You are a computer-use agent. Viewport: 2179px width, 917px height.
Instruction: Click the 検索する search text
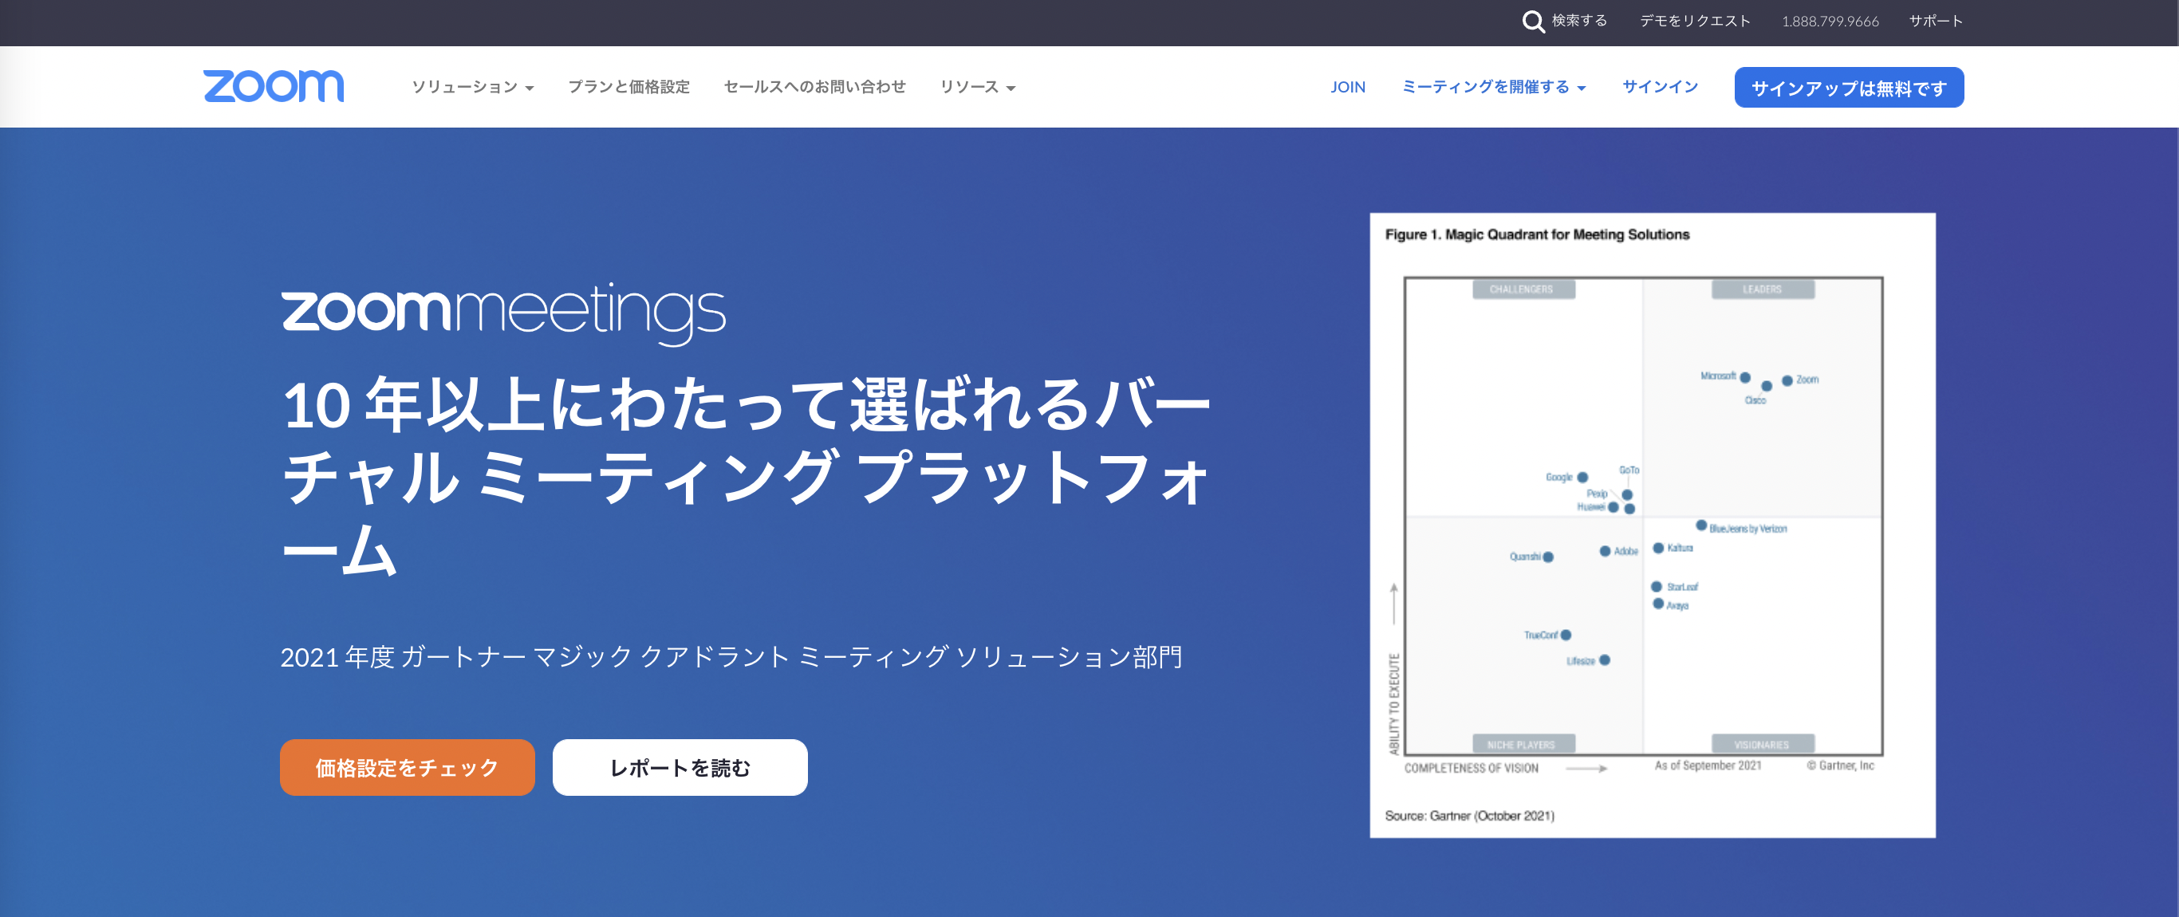(1579, 20)
